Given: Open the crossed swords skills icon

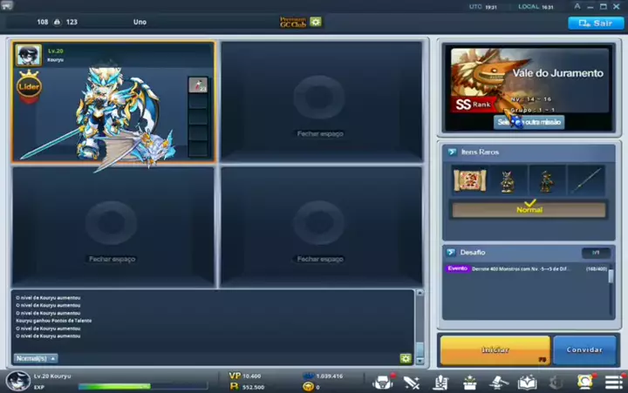Looking at the screenshot, I should [x=412, y=381].
